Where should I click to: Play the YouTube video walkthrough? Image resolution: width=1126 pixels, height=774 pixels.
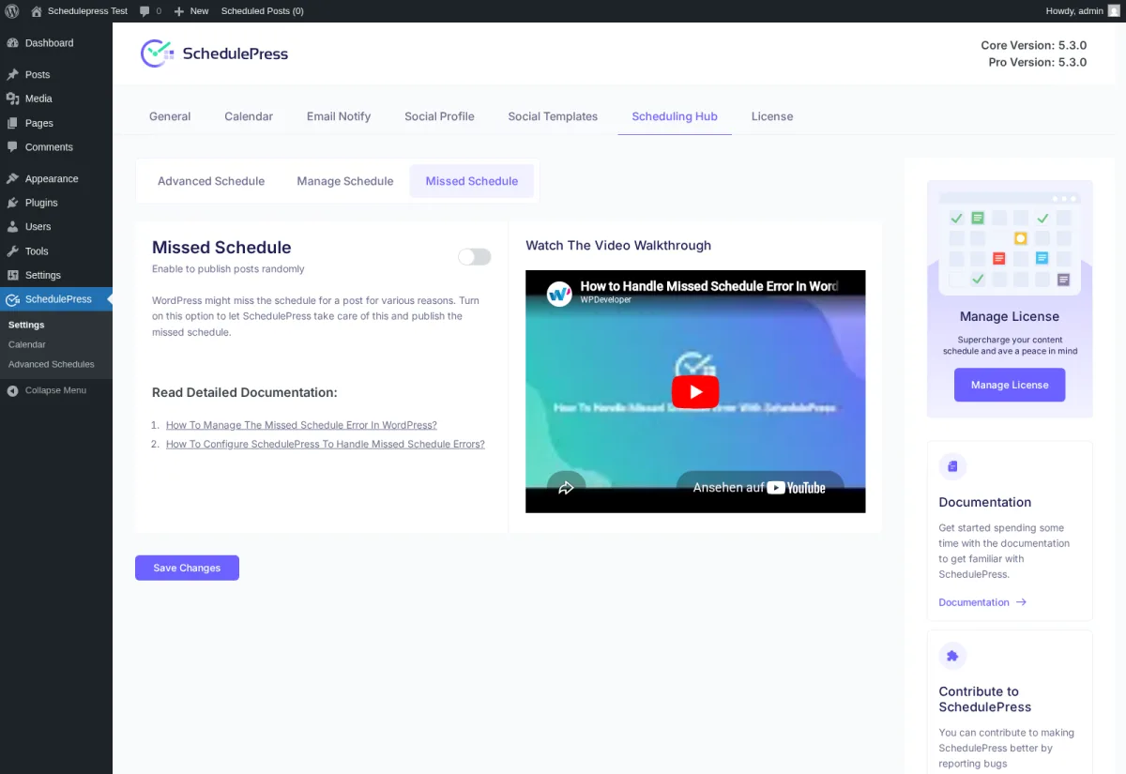pos(695,391)
